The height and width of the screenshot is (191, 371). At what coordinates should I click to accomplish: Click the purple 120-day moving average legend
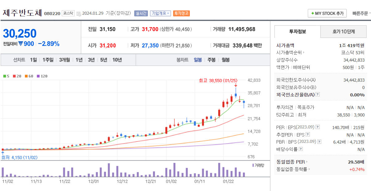pyautogui.click(x=42, y=76)
